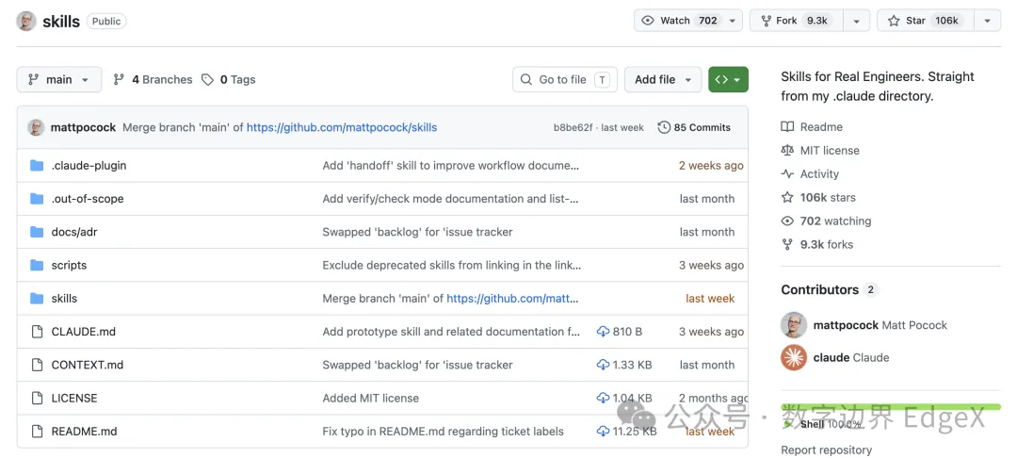Viewport: 1017px width, 458px height.
Task: Click mattpocock's avatar in the commit bar
Action: pos(36,127)
